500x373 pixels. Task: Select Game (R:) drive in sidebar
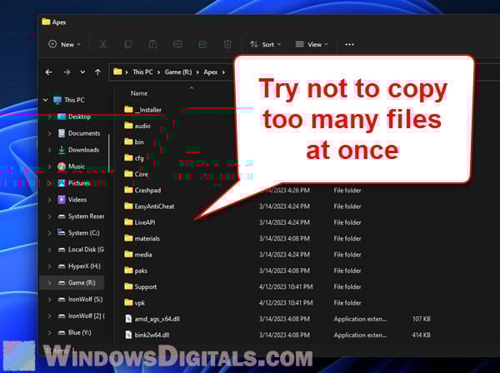82,282
